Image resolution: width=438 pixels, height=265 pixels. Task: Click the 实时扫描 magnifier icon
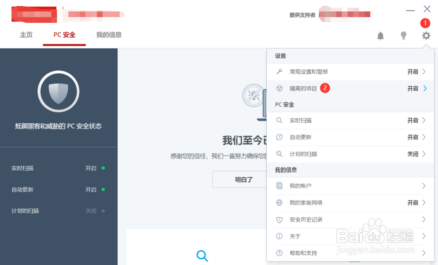click(x=279, y=120)
